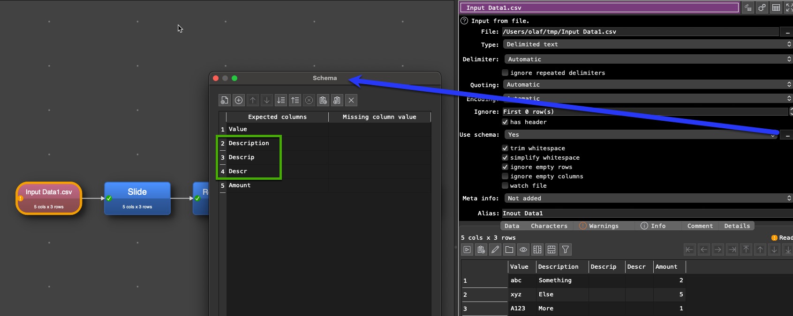This screenshot has height=316, width=793.
Task: Switch to the Data tab
Action: click(x=512, y=226)
